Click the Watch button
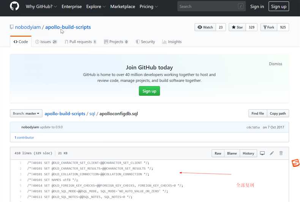The image size is (300, 202). [x=205, y=27]
